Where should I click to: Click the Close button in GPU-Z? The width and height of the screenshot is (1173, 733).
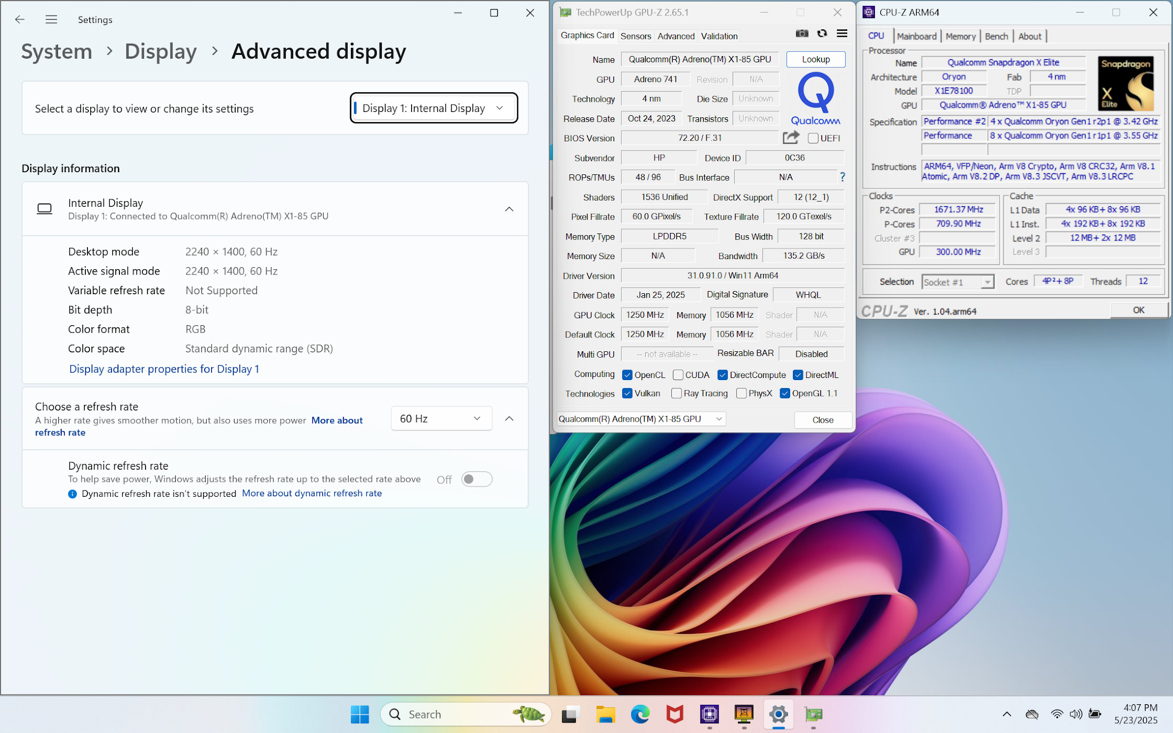823,420
